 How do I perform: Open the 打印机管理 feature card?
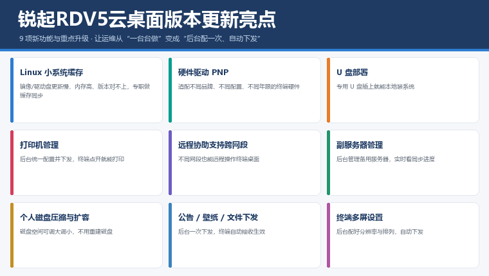point(86,162)
